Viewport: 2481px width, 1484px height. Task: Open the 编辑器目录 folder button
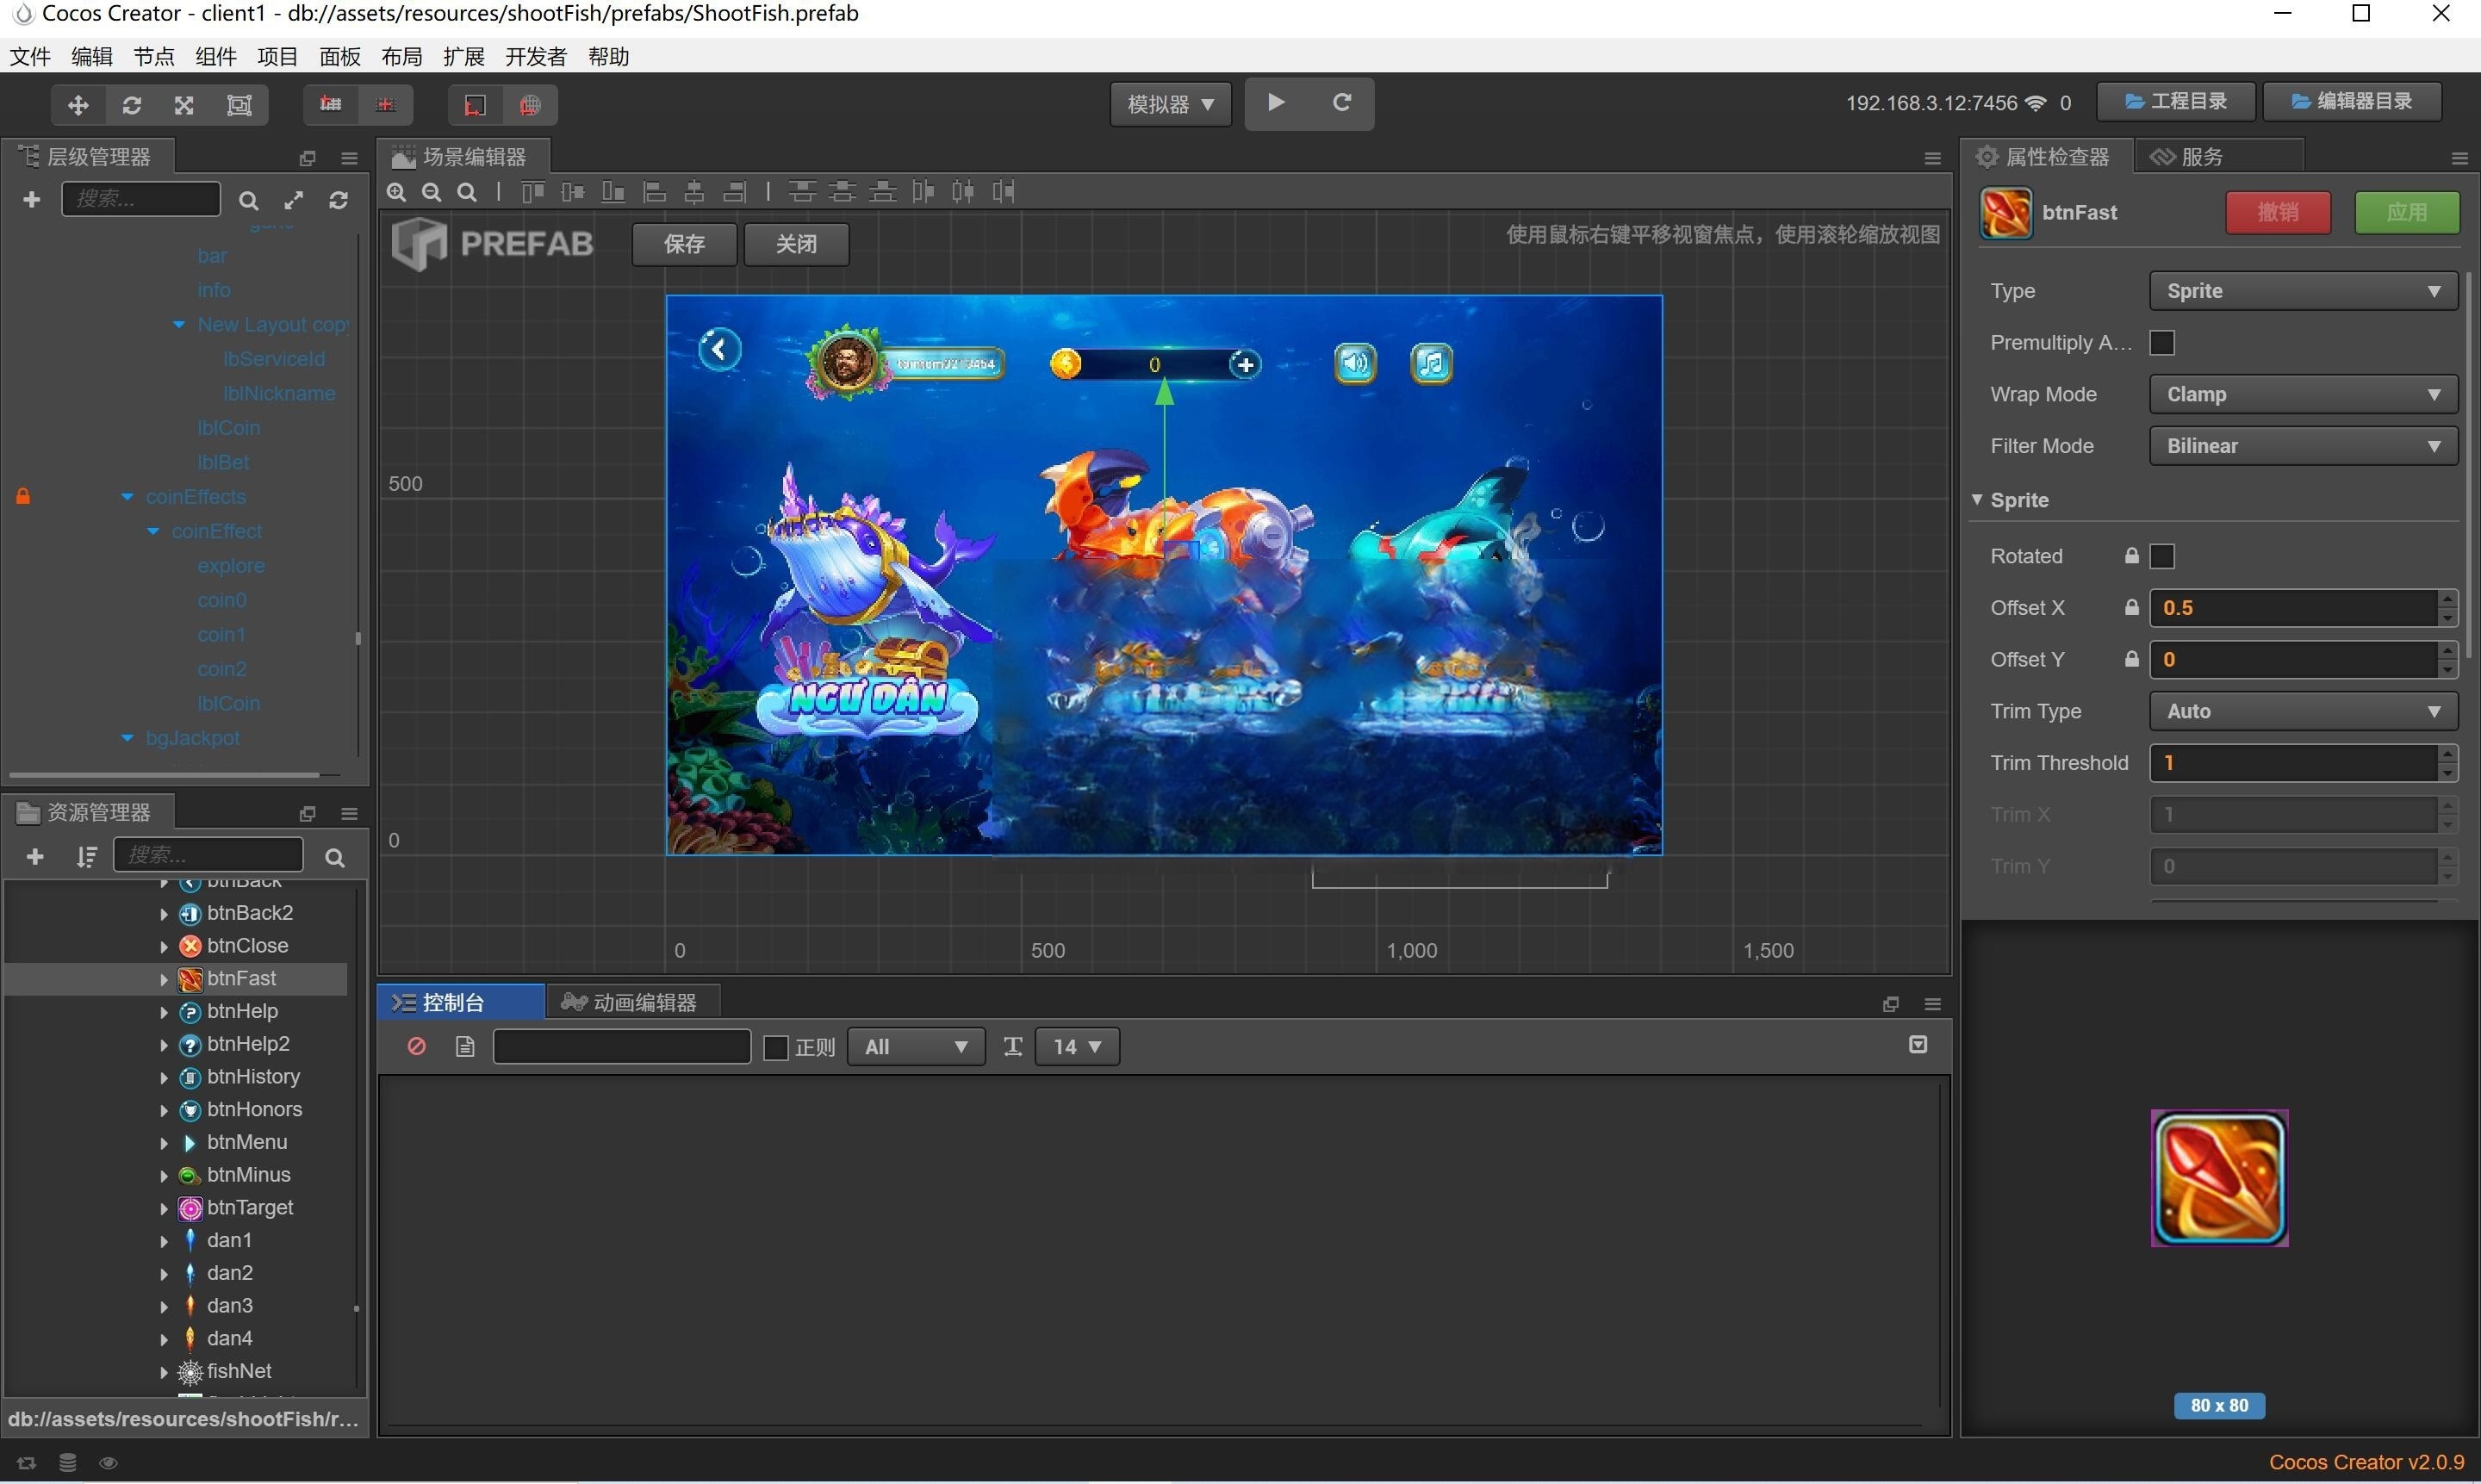(x=2351, y=101)
